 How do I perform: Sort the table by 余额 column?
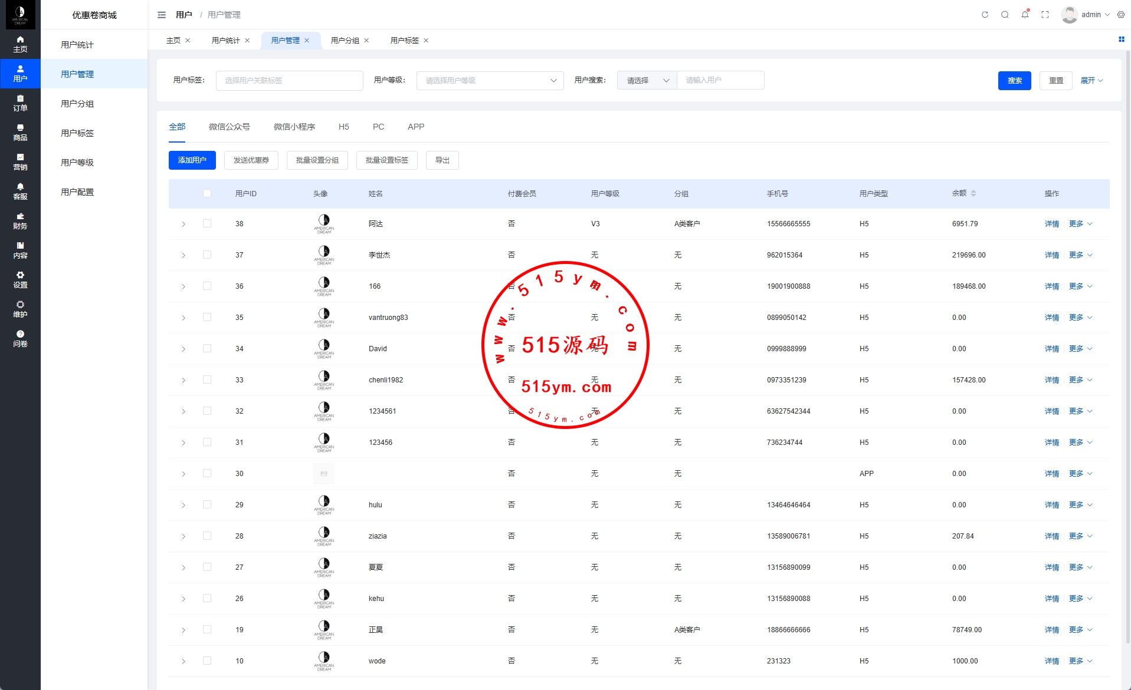(x=973, y=193)
